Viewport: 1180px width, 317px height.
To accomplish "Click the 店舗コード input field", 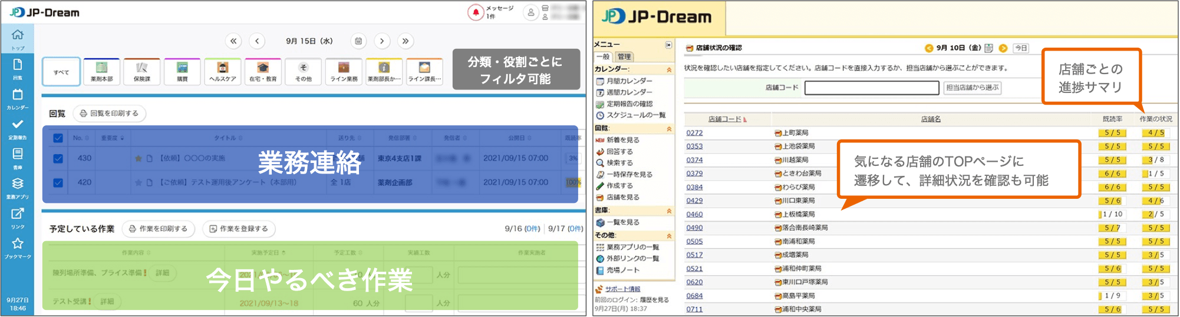I will tap(871, 88).
